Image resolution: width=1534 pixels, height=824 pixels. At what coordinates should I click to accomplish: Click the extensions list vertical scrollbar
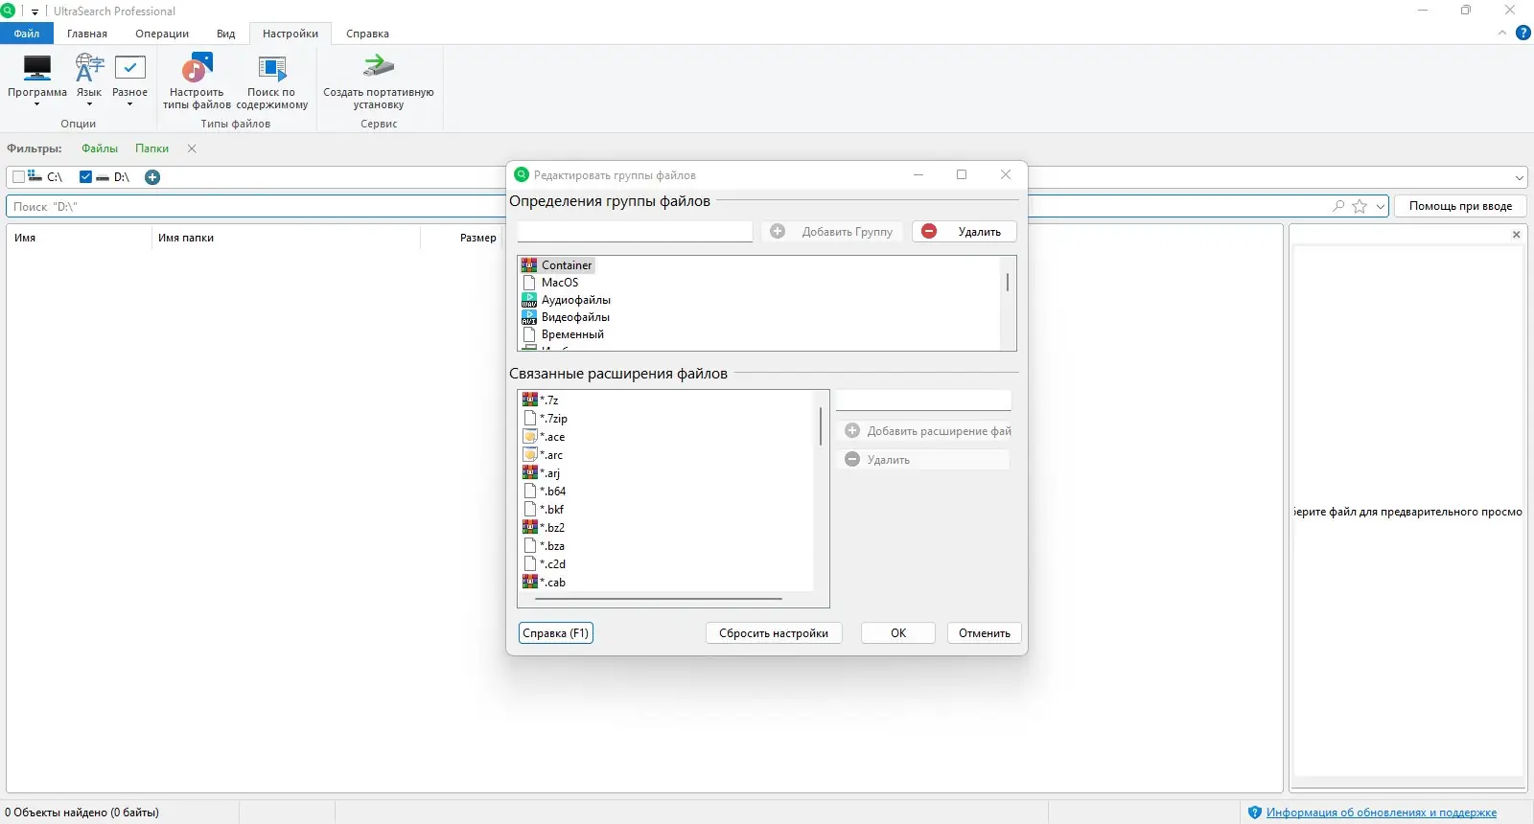821,425
